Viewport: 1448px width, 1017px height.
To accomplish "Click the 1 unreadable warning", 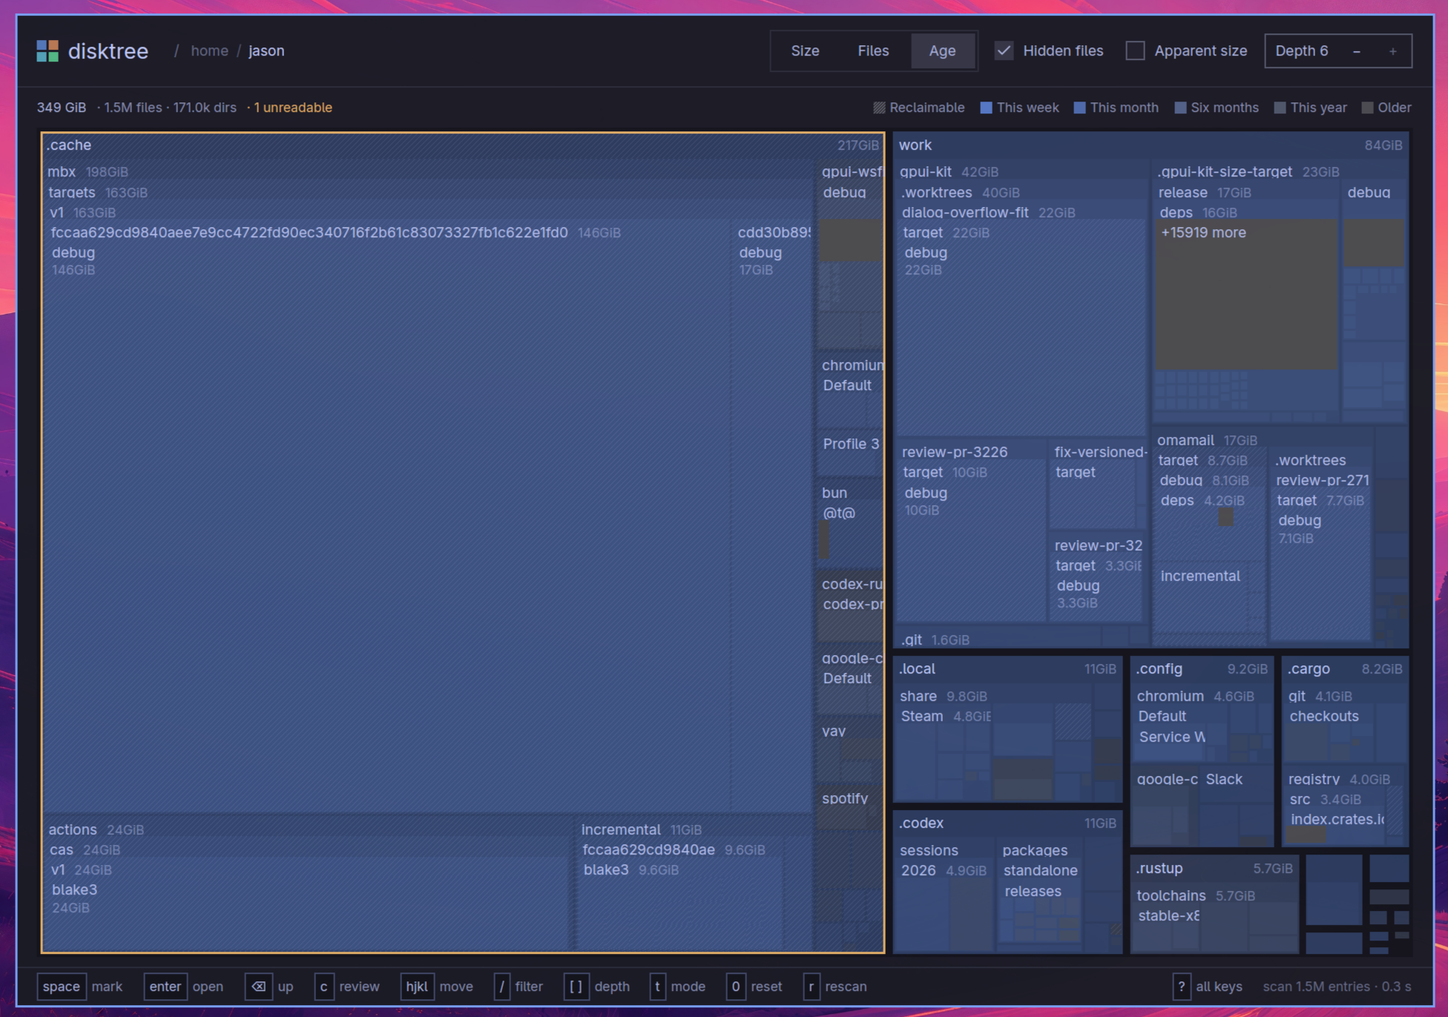I will coord(292,108).
